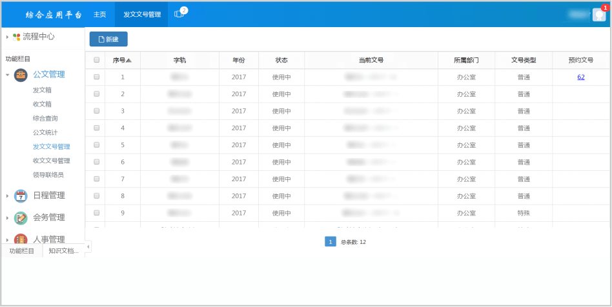Viewport: 612px width, 307px height.
Task: Click 2017 year cell in row 7
Action: coord(238,179)
